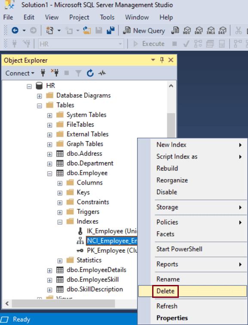
Task: Expand the Database Diagrams folder
Action: [x=40, y=96]
